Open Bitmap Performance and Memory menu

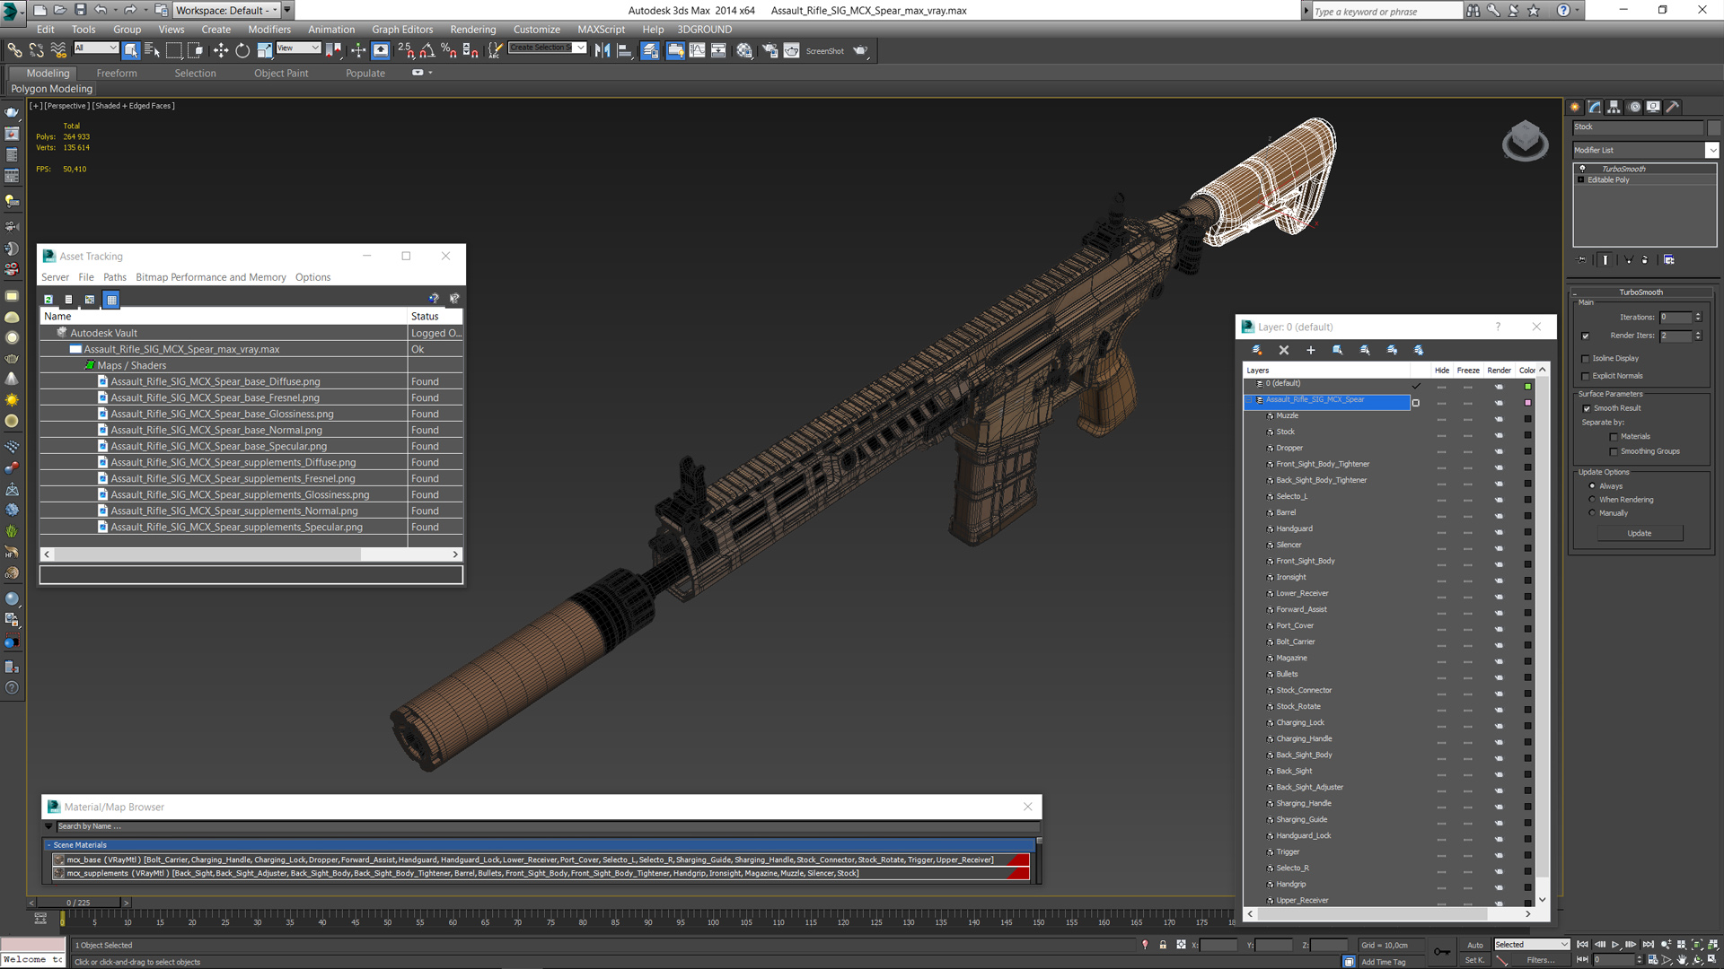(x=211, y=277)
